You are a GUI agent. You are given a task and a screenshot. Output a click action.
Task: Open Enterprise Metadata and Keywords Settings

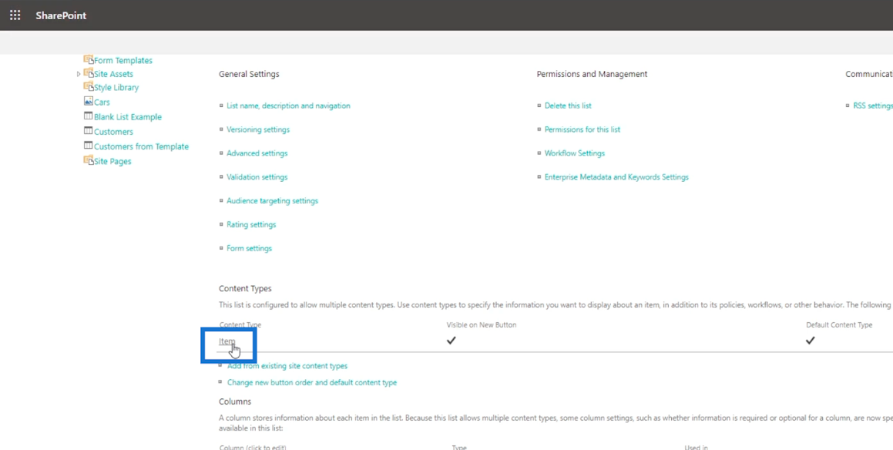616,178
